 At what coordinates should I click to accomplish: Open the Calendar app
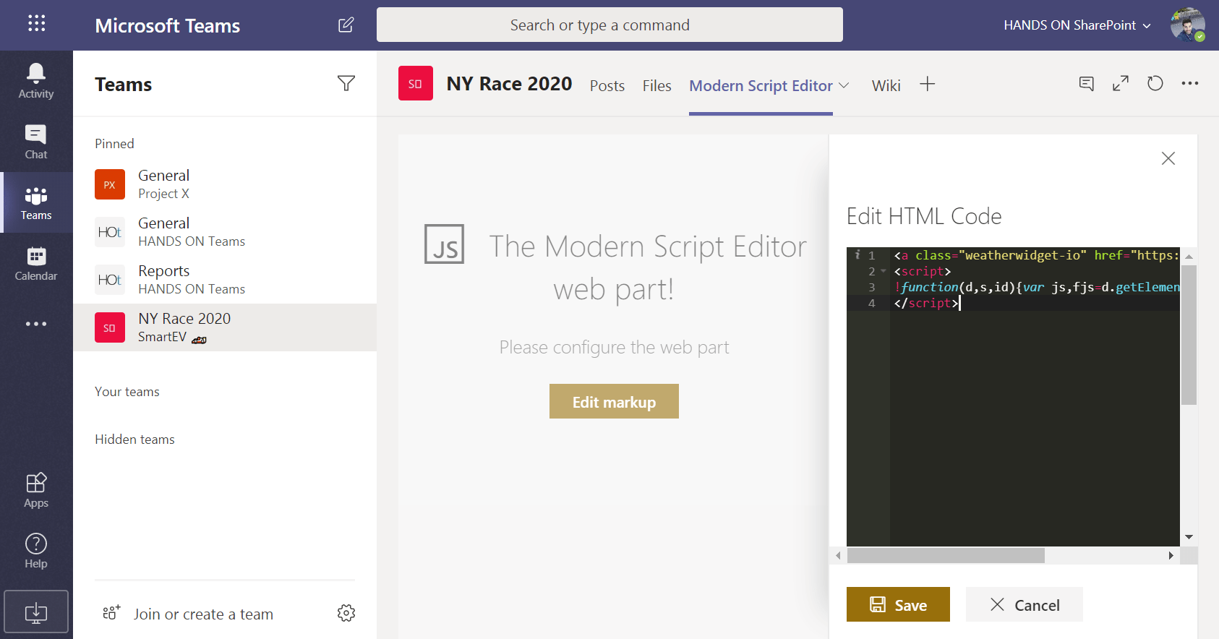click(x=36, y=263)
